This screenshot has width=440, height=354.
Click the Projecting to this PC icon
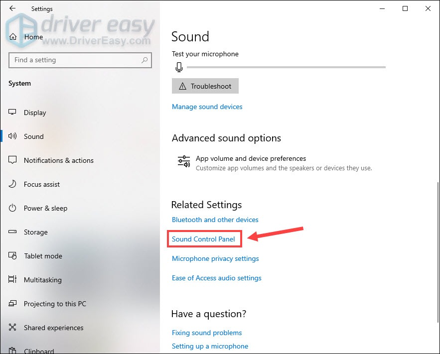pos(11,304)
